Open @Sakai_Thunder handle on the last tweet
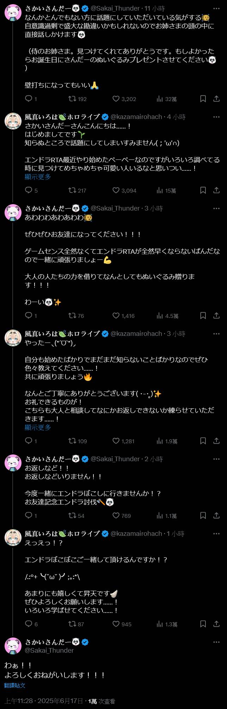Image resolution: width=227 pixels, height=709 pixels. click(49, 651)
